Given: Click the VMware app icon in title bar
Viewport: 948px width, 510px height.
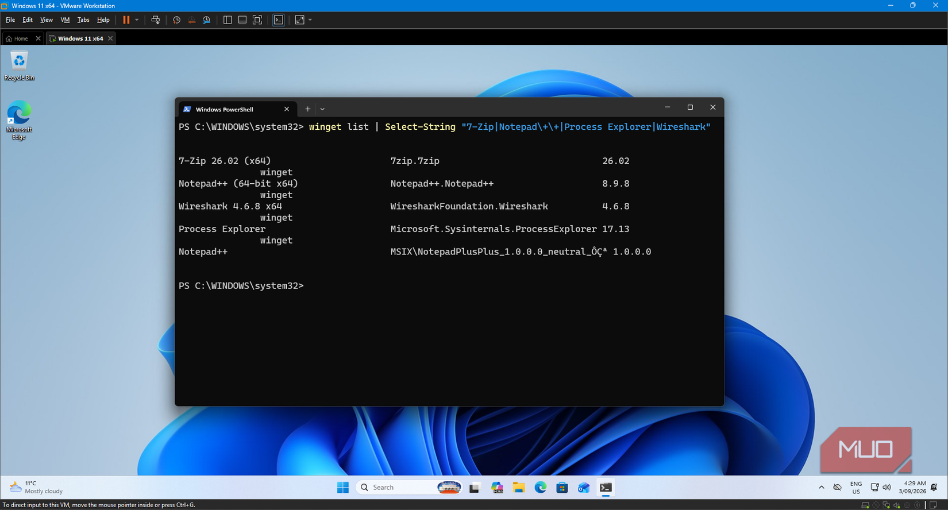Looking at the screenshot, I should [x=5, y=6].
